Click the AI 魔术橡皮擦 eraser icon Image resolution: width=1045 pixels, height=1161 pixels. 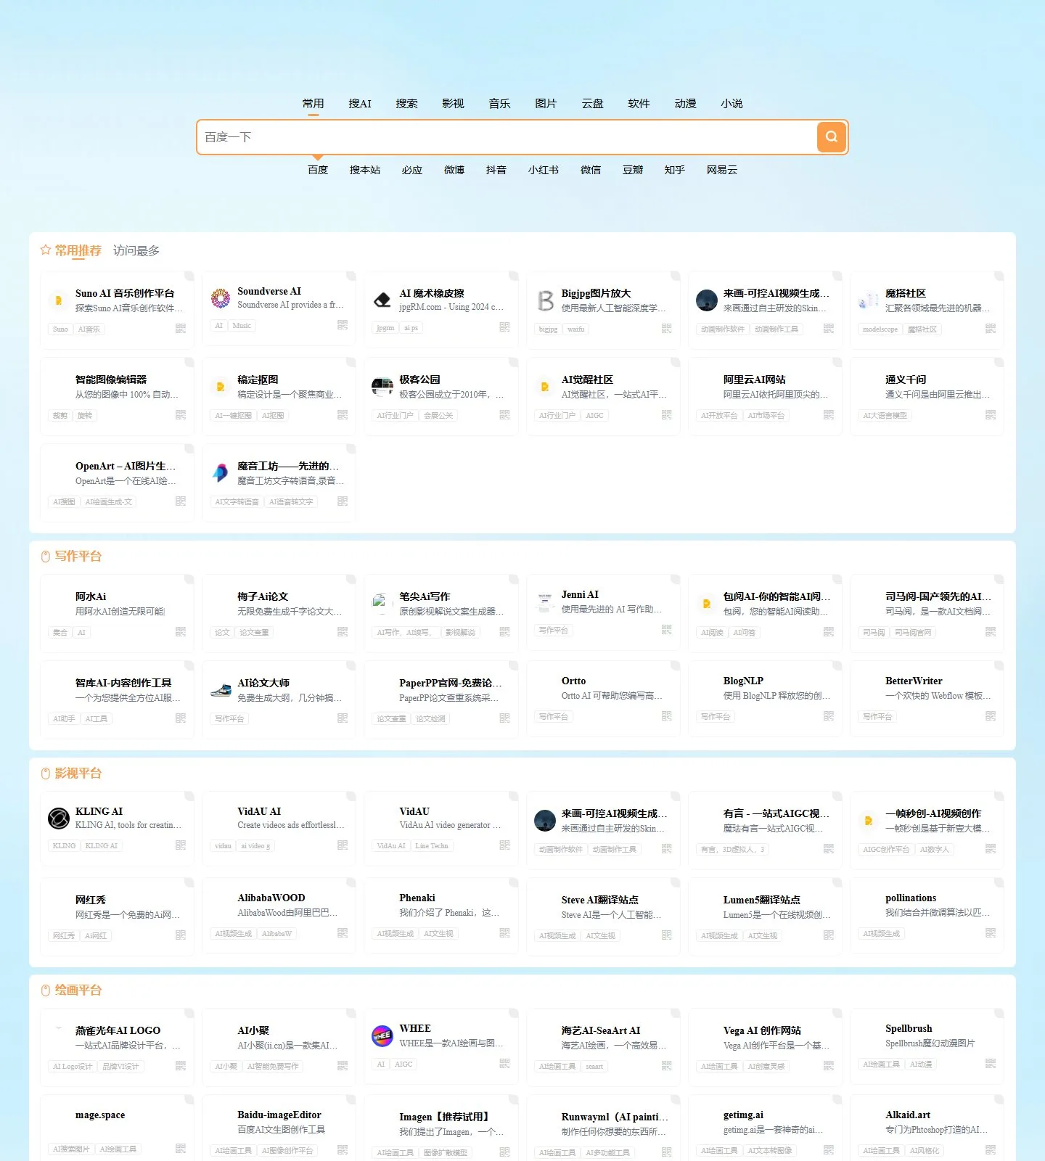click(x=382, y=300)
